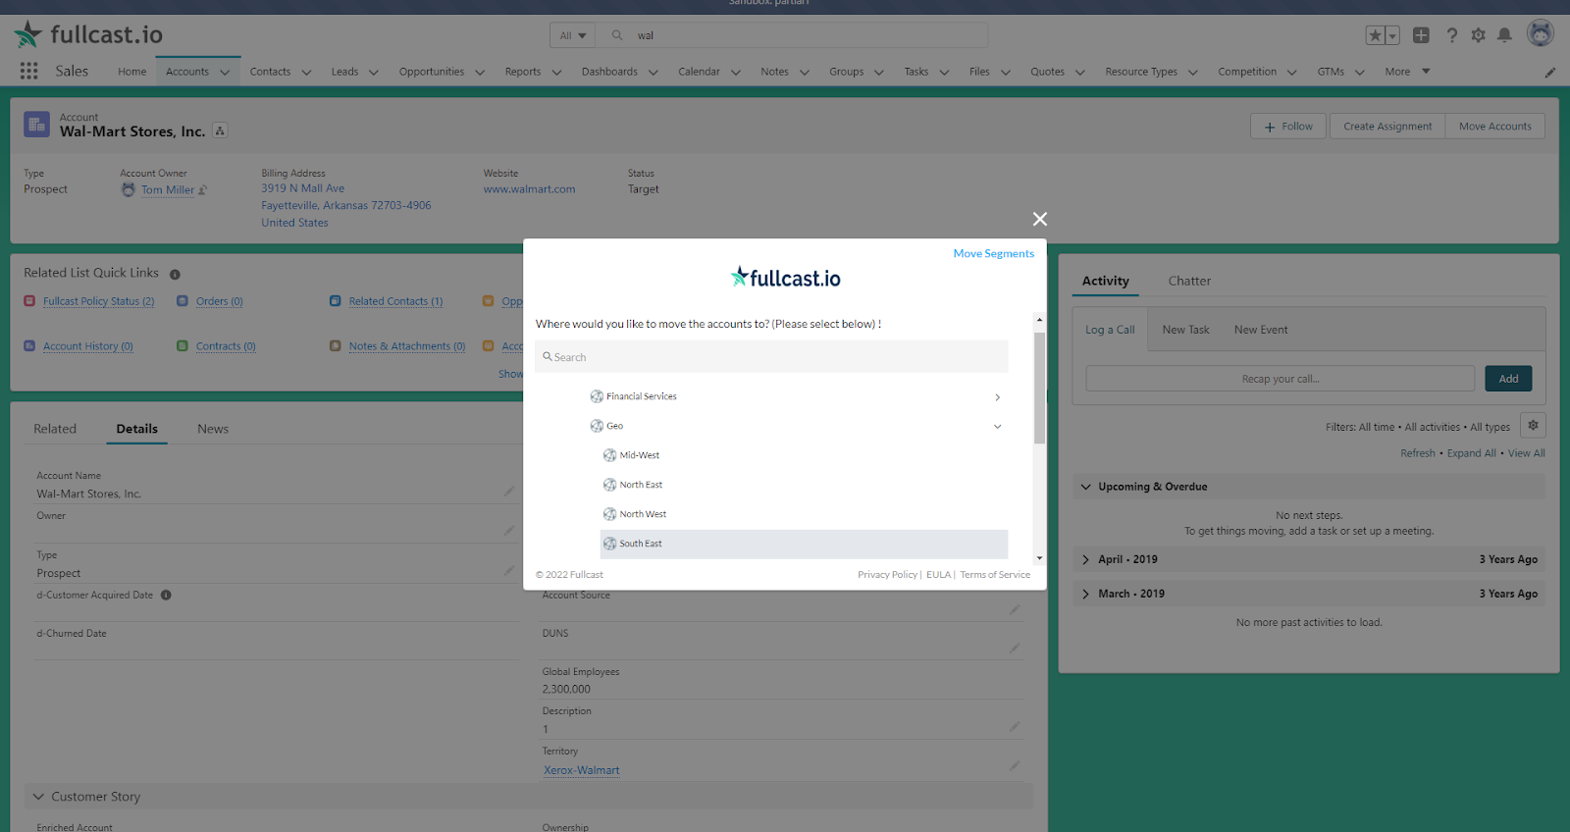Edit Account Name with pencil icon
Image resolution: width=1570 pixels, height=832 pixels.
(509, 492)
